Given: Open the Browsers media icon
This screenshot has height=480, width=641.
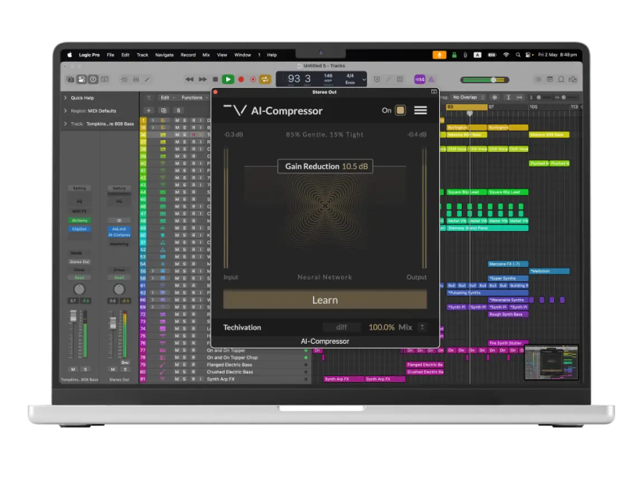Looking at the screenshot, I should click(x=573, y=79).
